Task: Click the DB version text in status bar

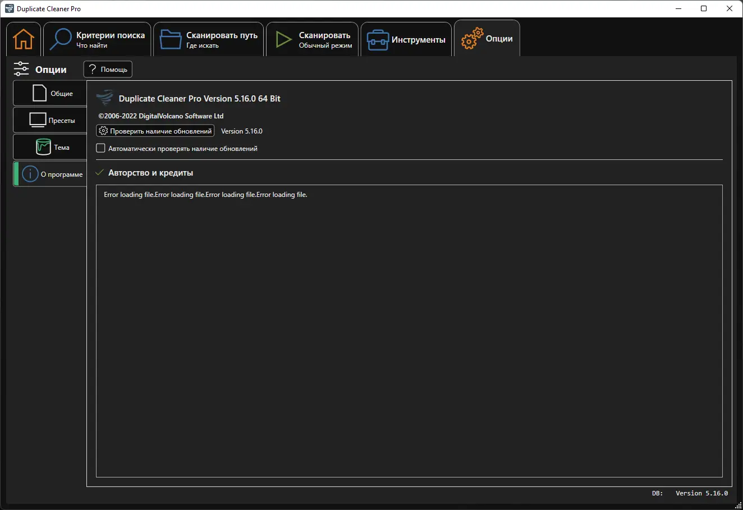Action: coord(690,493)
